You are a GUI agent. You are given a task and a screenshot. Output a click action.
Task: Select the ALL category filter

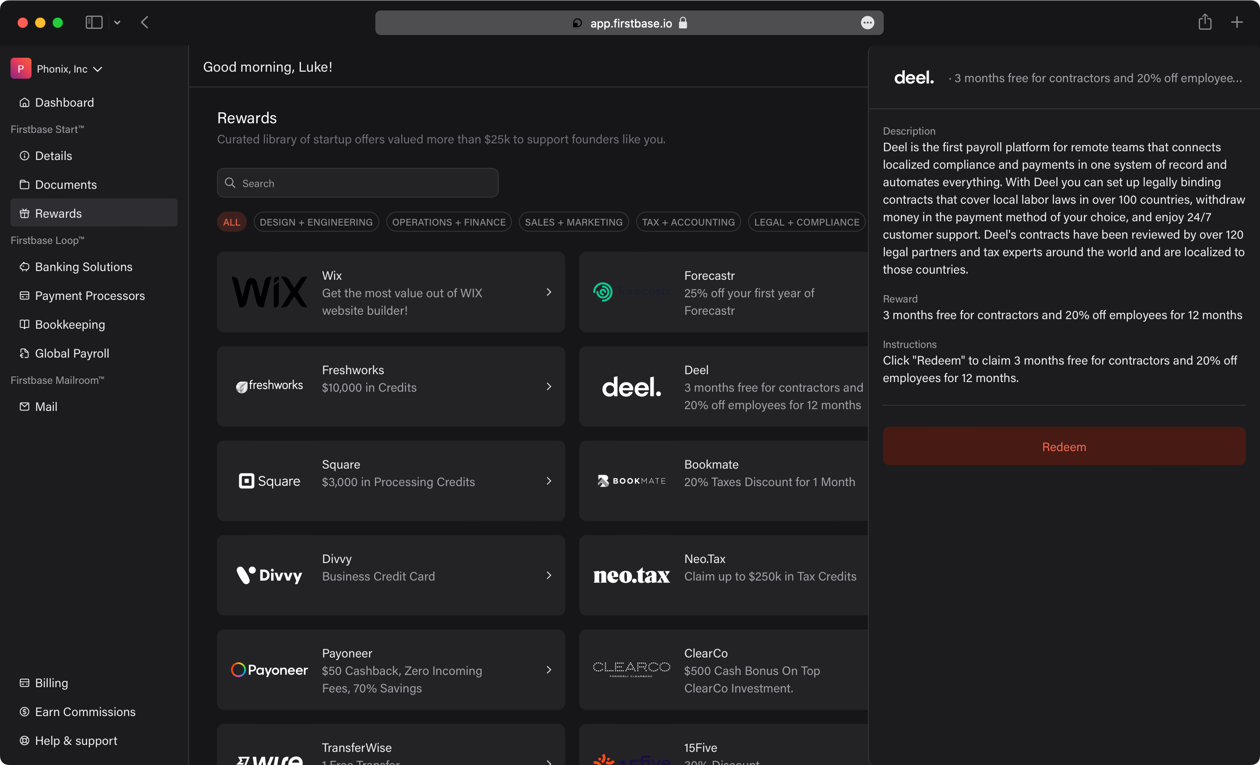(231, 223)
